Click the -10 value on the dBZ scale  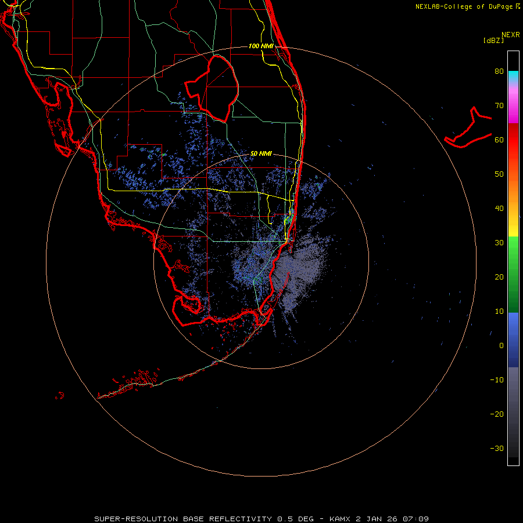(x=497, y=380)
